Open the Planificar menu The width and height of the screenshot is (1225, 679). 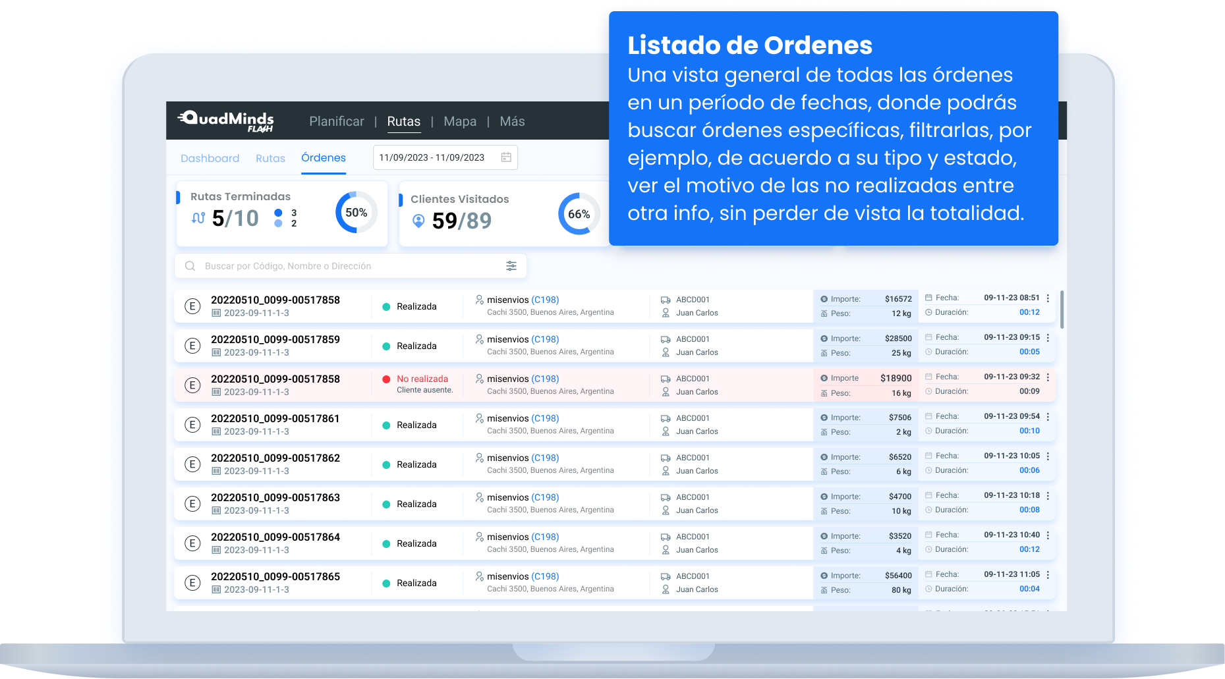click(x=336, y=121)
